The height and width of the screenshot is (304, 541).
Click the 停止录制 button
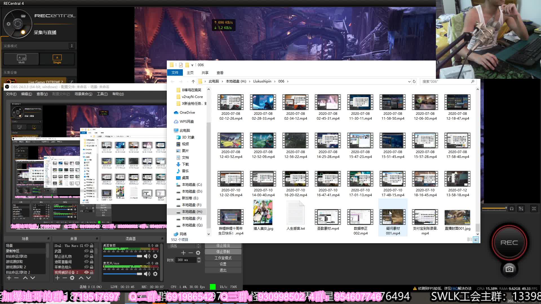pyautogui.click(x=223, y=252)
